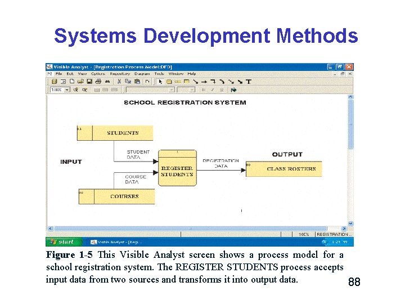This screenshot has width=405, height=304.
Task: Select the CLASS ROSTERS output box
Action: coord(284,169)
